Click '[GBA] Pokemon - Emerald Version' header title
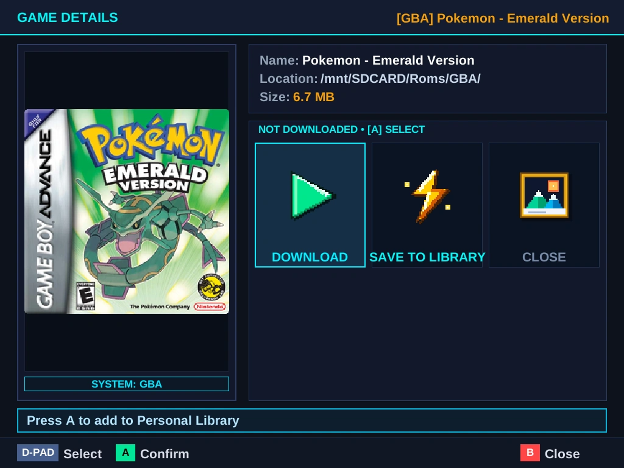Screen dimensions: 624x468 click(x=503, y=18)
